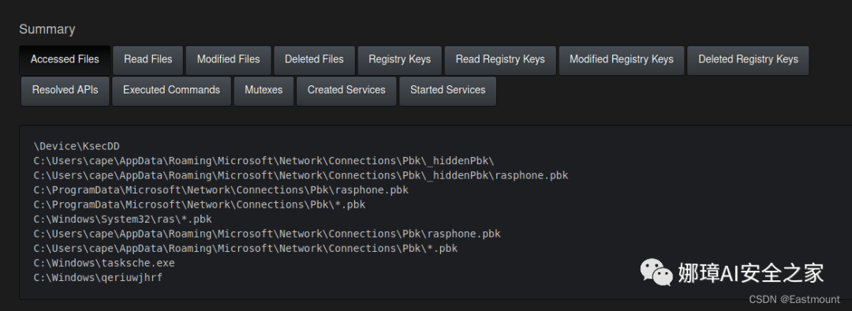Switch to the Read Files tab
Viewport: 852px width, 311px height.
(x=148, y=60)
